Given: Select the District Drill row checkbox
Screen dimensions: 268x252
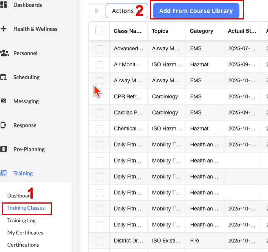Looking at the screenshot, I should tap(99, 241).
